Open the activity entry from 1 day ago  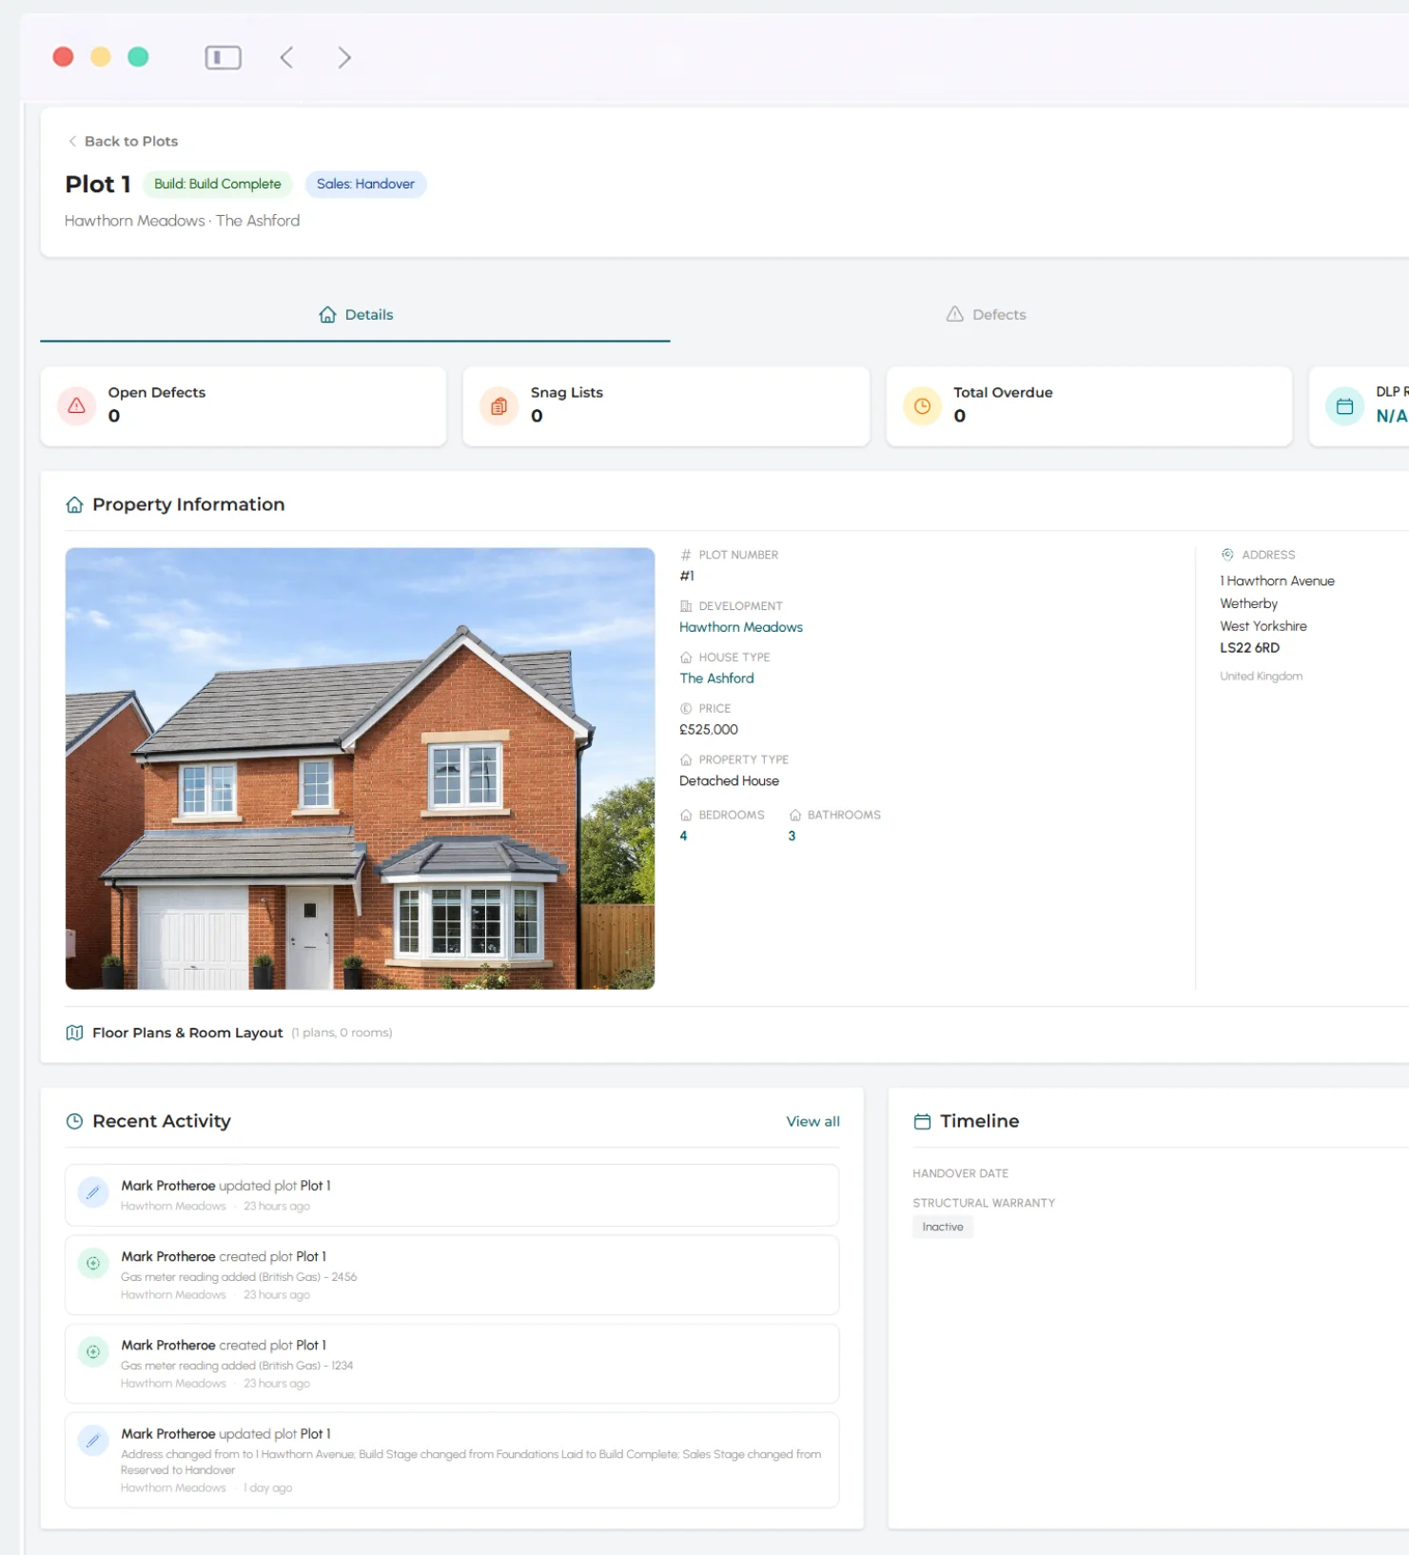(452, 1460)
